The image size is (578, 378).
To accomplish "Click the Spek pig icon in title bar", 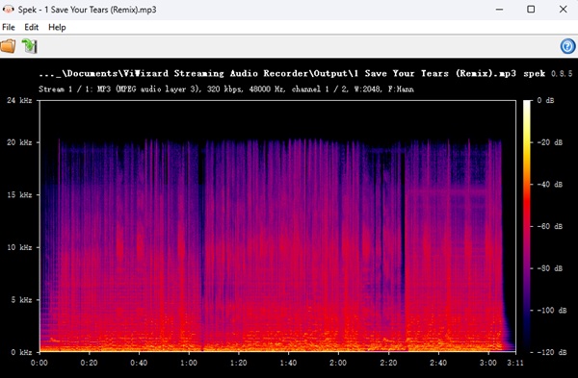I will coord(8,10).
